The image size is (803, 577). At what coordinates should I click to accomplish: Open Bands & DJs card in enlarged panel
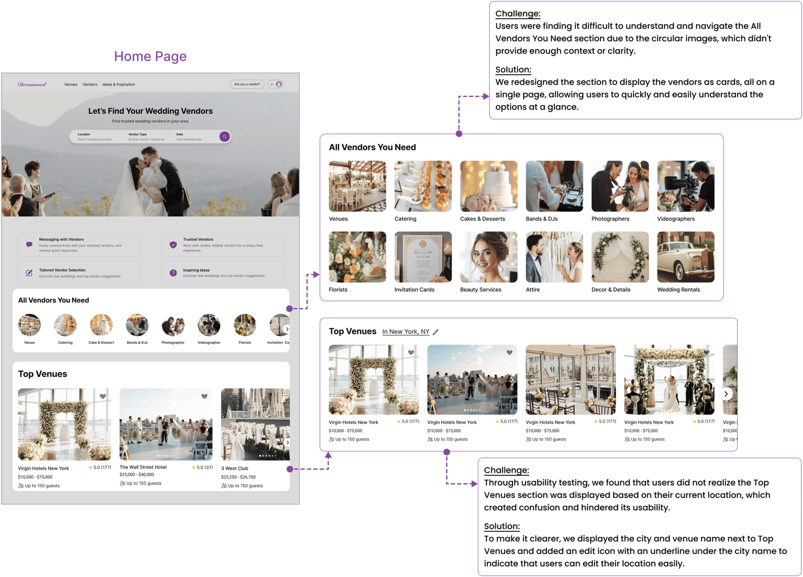[x=554, y=191]
